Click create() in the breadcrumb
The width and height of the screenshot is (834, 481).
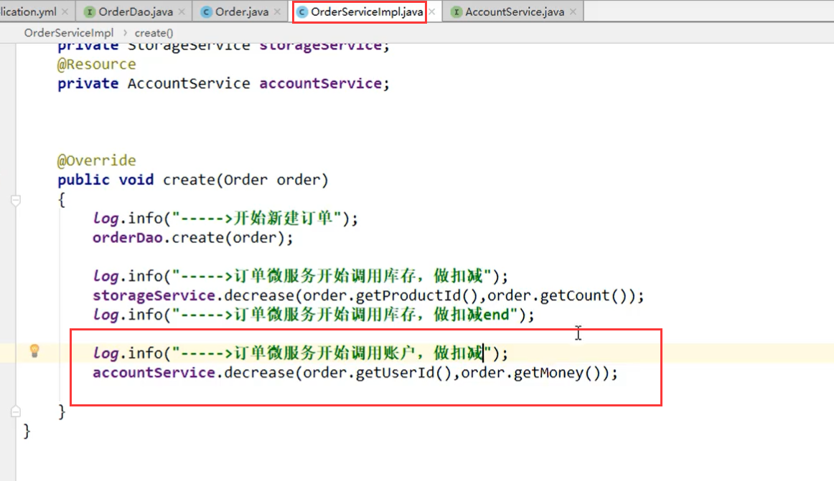coord(154,33)
